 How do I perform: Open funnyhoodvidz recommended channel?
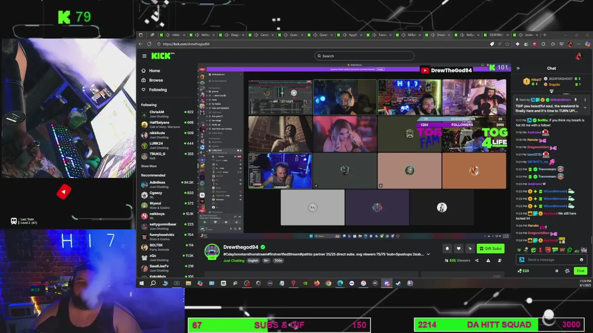pyautogui.click(x=167, y=237)
